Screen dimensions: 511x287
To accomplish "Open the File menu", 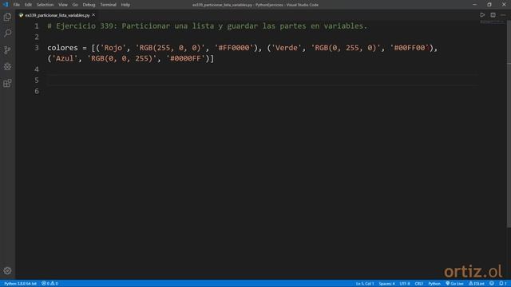I will (16, 5).
